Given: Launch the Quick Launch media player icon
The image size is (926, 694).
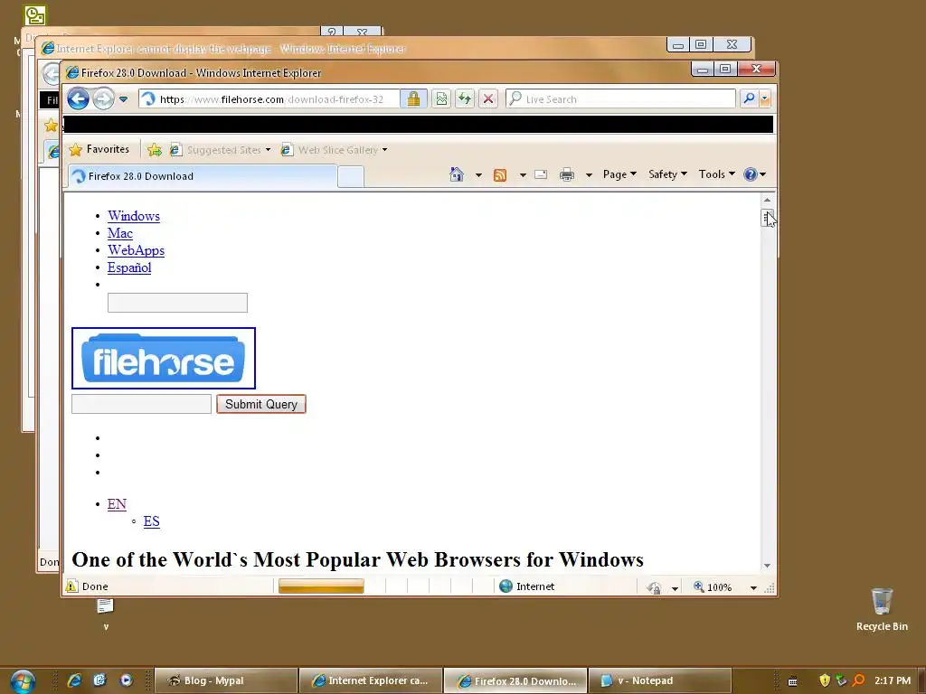Looking at the screenshot, I should (x=126, y=680).
